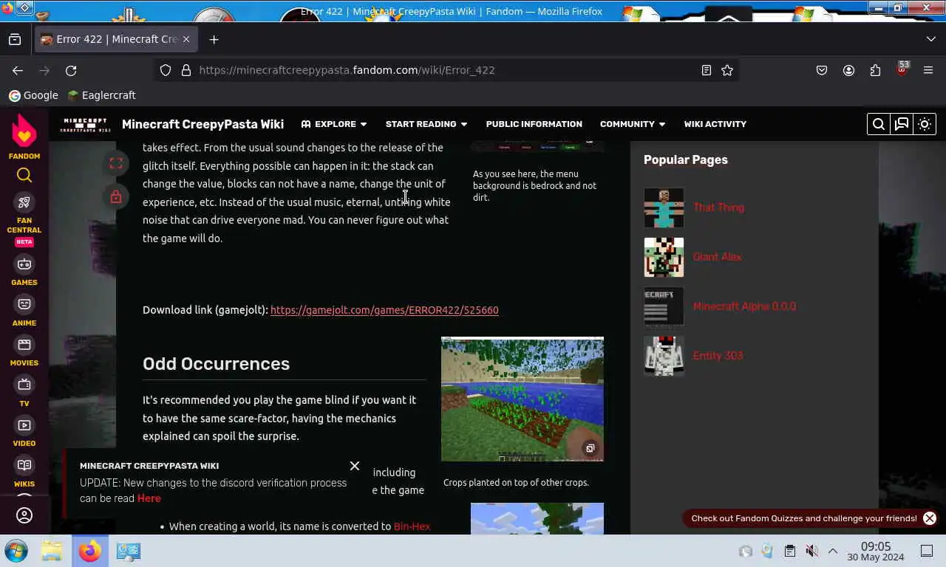Image resolution: width=946 pixels, height=567 pixels.
Task: Open the 'Here' link in notification
Action: [149, 498]
